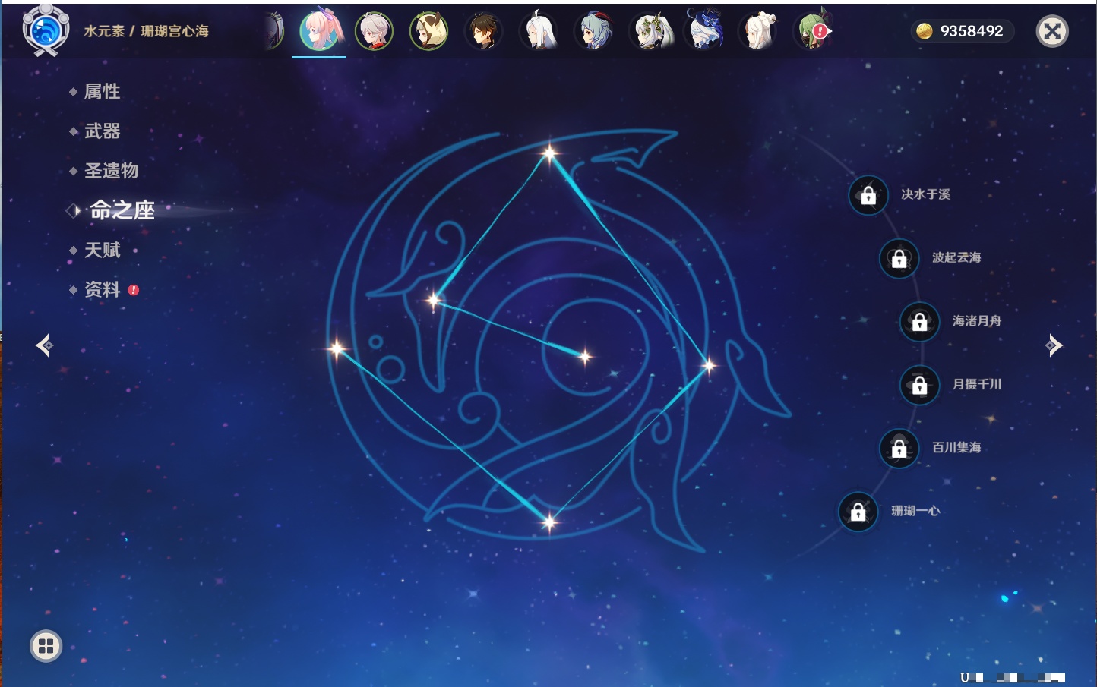Viewport: 1097px width, 687px height.
Task: Switch to the grey-haired Kazuha avatar
Action: [x=375, y=31]
